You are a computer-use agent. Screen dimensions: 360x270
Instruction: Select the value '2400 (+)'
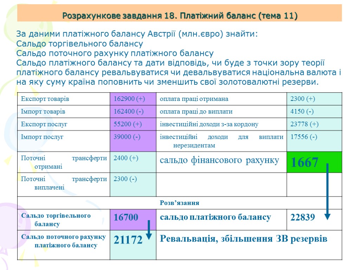[x=126, y=158]
